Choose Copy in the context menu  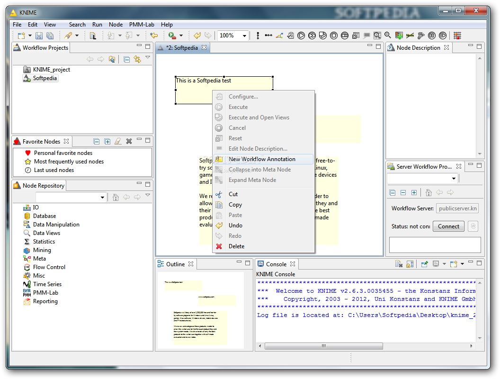click(263, 205)
